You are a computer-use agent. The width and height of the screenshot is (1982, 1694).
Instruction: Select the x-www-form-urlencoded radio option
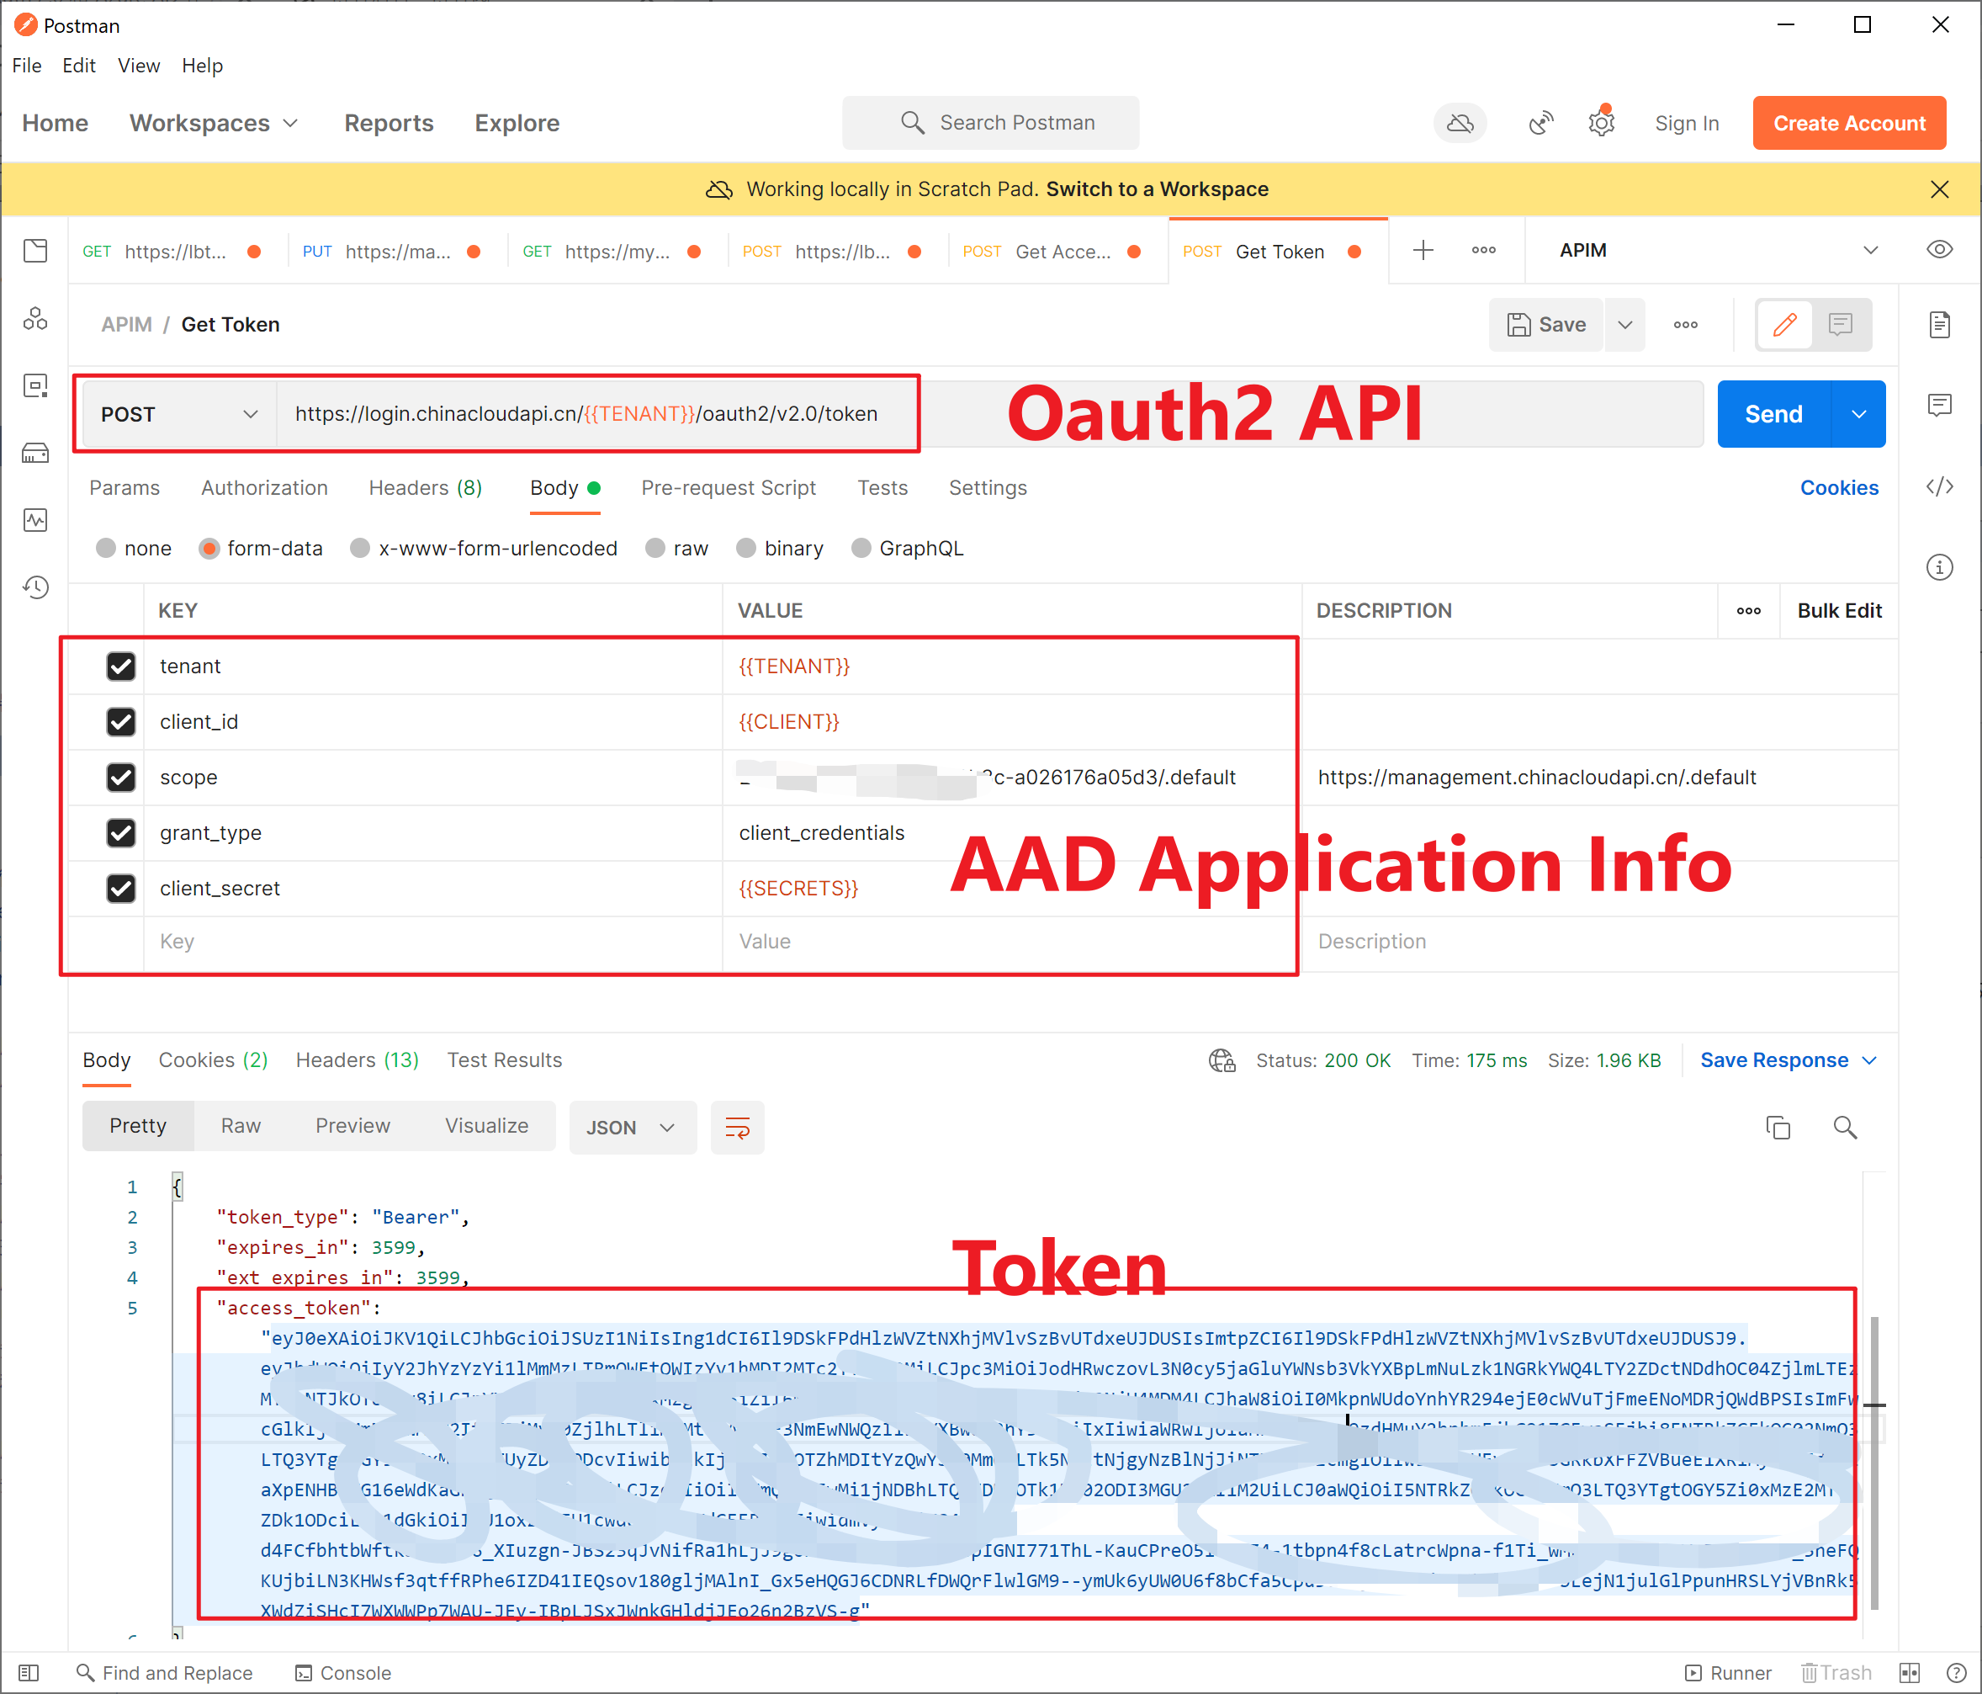[x=360, y=549]
